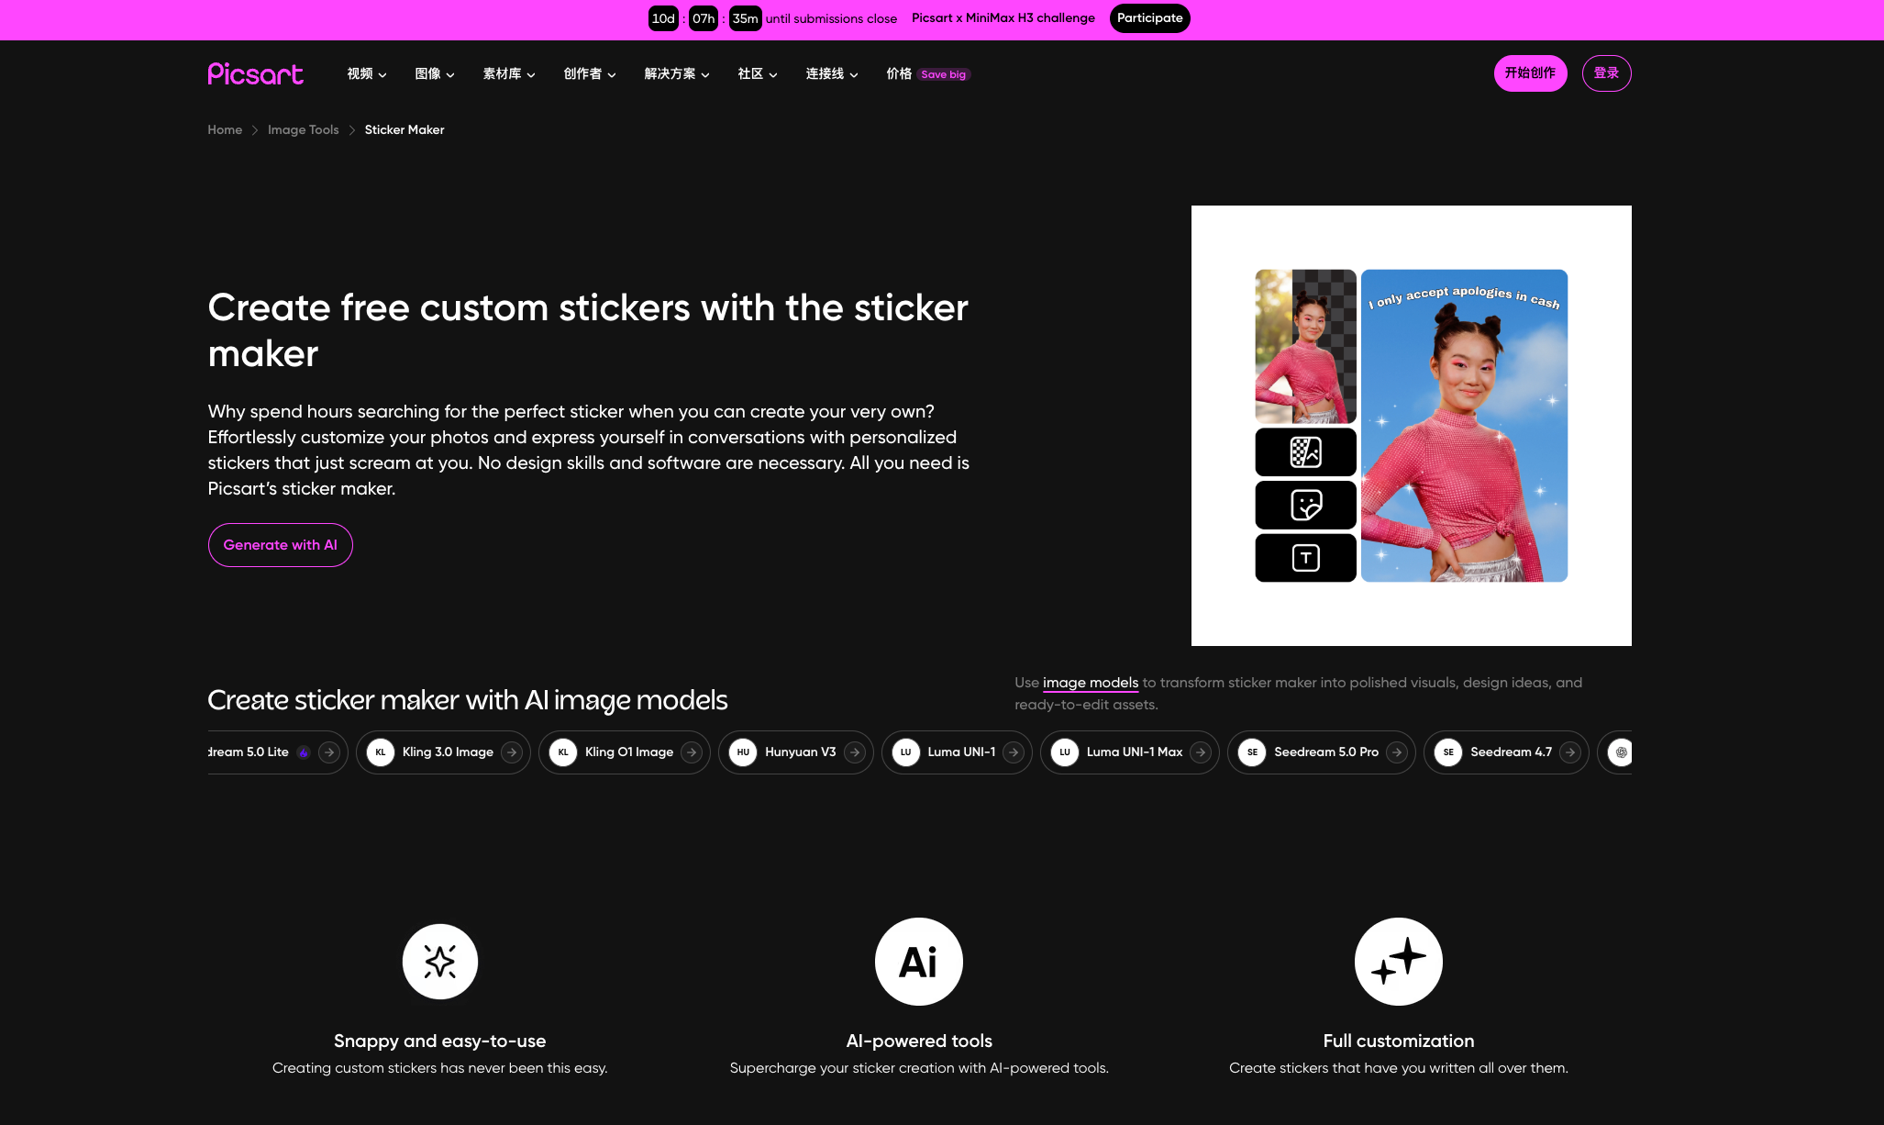Click the HU badge on Hunyuan V3

click(743, 752)
